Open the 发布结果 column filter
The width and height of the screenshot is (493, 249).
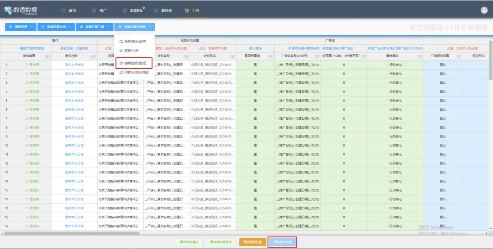(x=47, y=57)
